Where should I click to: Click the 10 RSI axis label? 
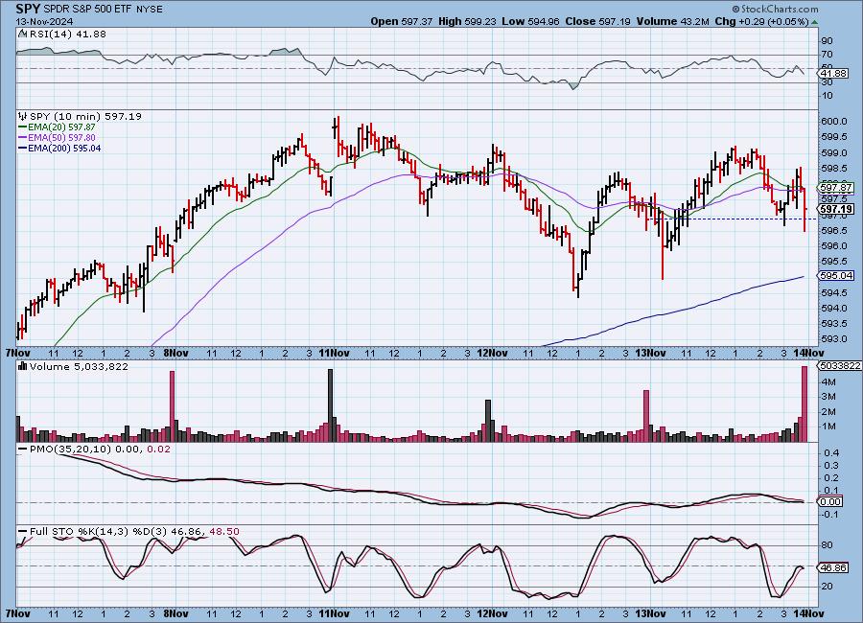[828, 96]
